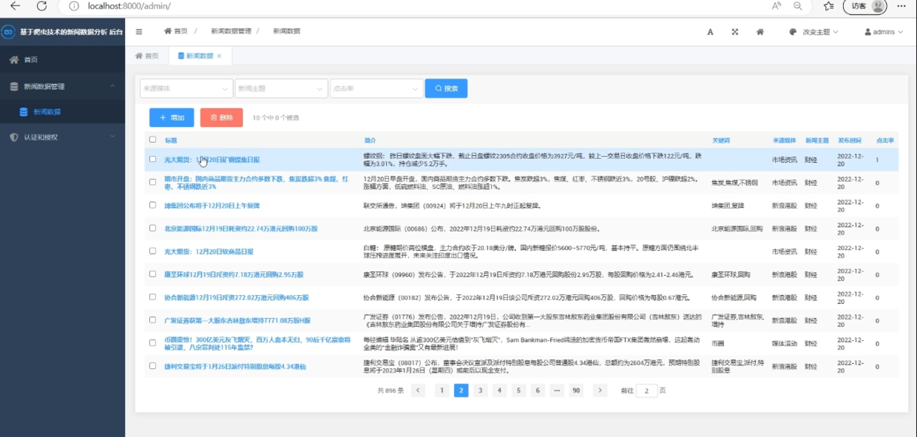Switch to the 首页 tab
Viewport: 917px width, 437px height.
pyautogui.click(x=147, y=56)
